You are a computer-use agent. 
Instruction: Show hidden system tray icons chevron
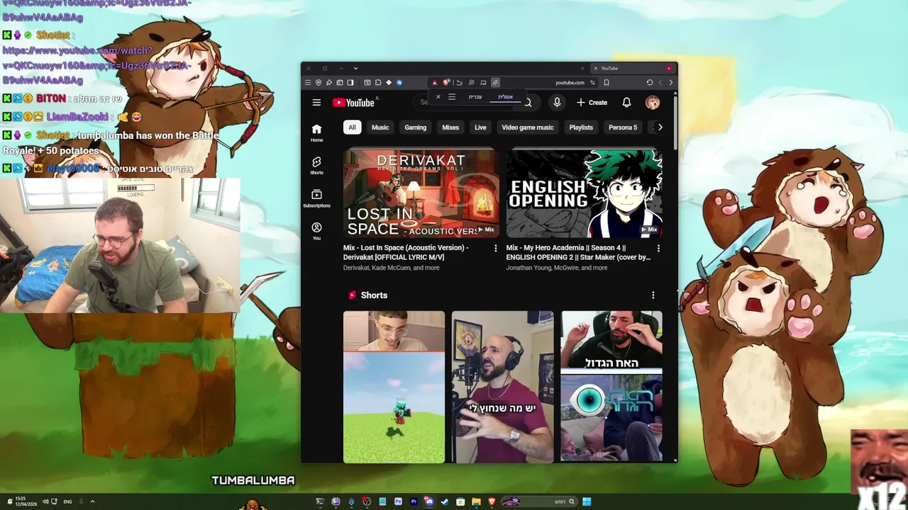pyautogui.click(x=92, y=501)
